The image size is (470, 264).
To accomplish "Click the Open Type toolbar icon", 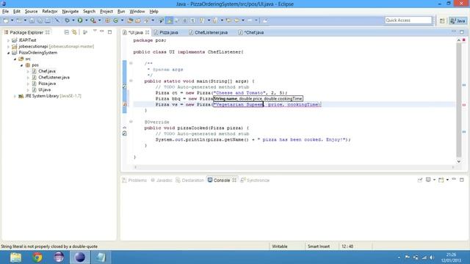I will (x=130, y=21).
